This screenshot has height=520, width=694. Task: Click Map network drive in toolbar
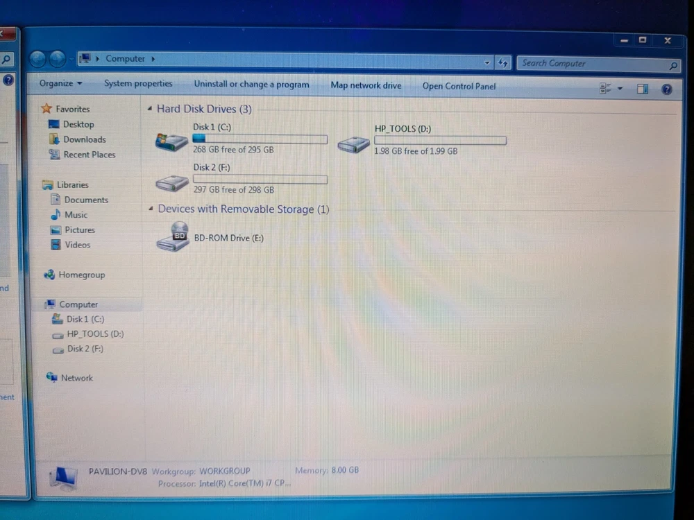pyautogui.click(x=366, y=85)
